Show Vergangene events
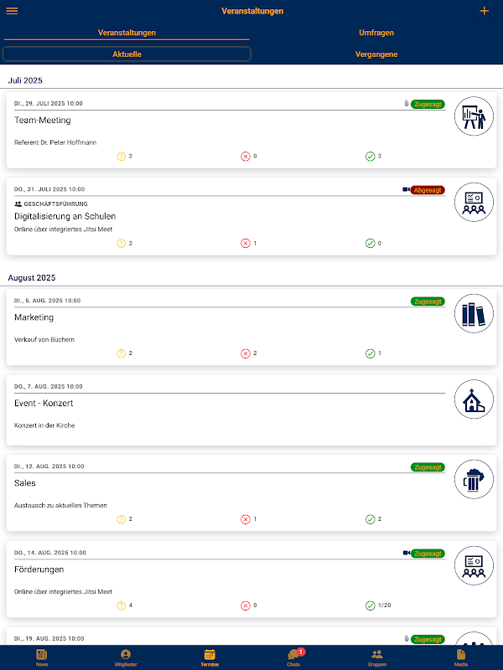Screen dimensions: 503x670 pyautogui.click(x=376, y=54)
